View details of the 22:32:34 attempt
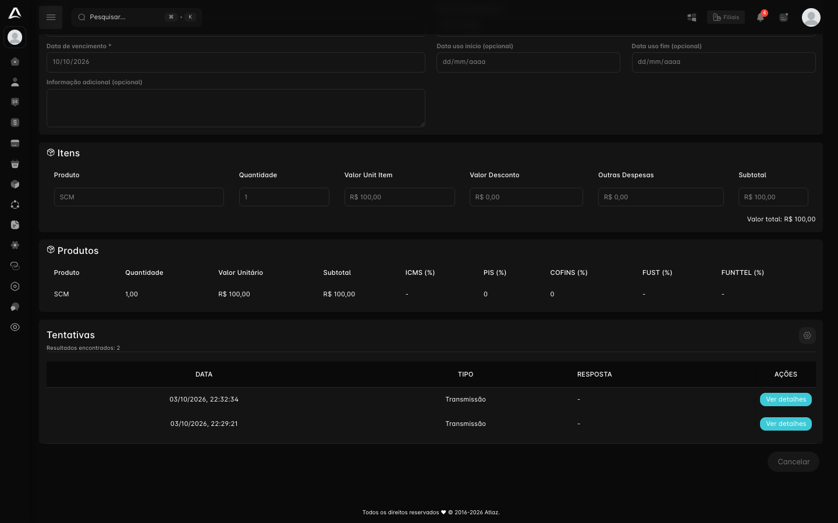The width and height of the screenshot is (838, 523). pyautogui.click(x=786, y=399)
